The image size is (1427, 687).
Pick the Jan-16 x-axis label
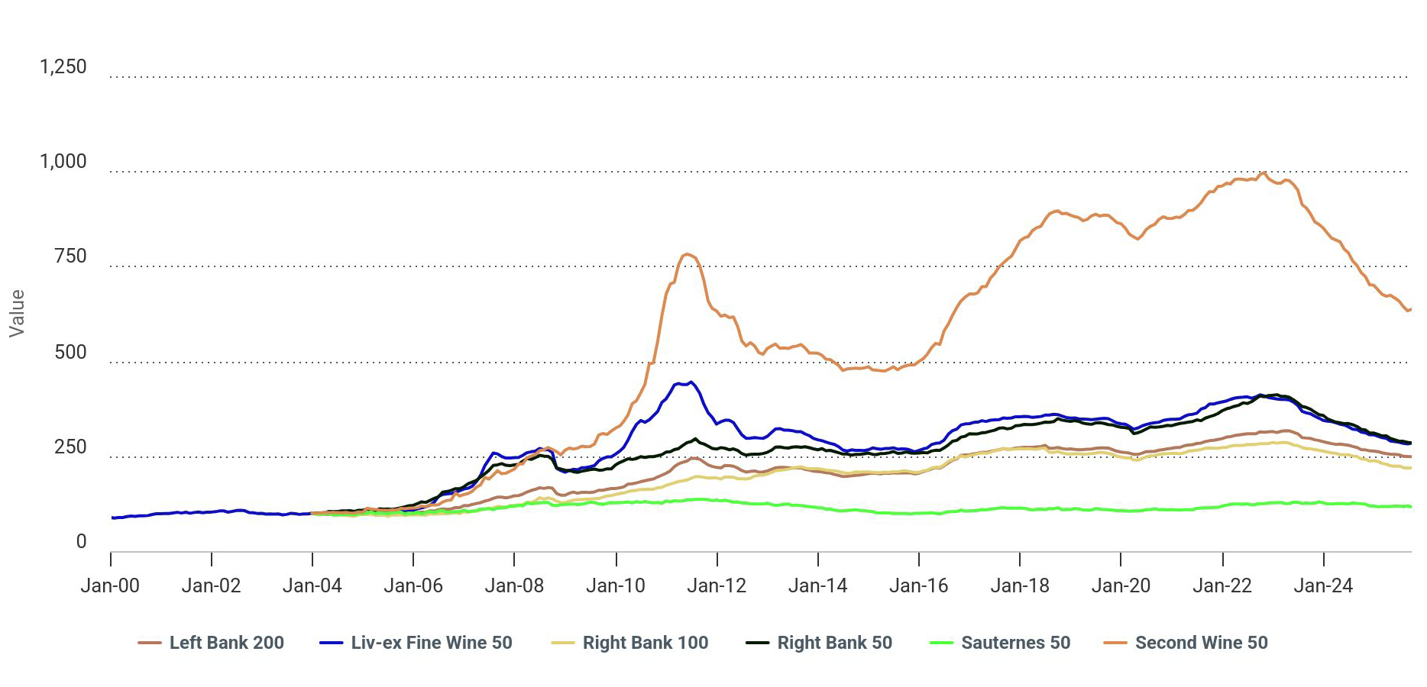[918, 585]
